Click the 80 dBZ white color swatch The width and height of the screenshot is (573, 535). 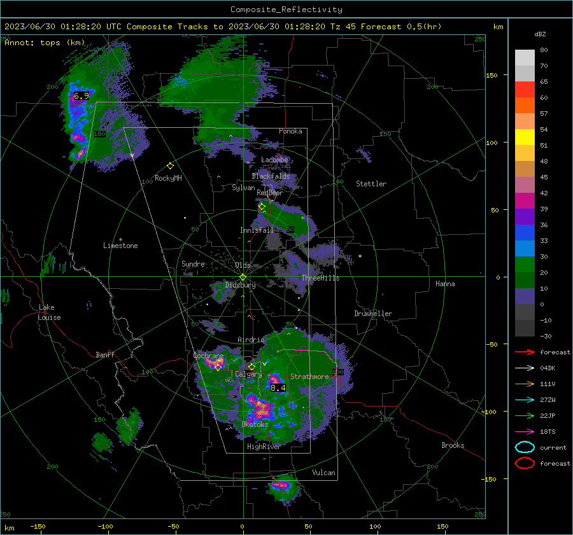[x=525, y=57]
